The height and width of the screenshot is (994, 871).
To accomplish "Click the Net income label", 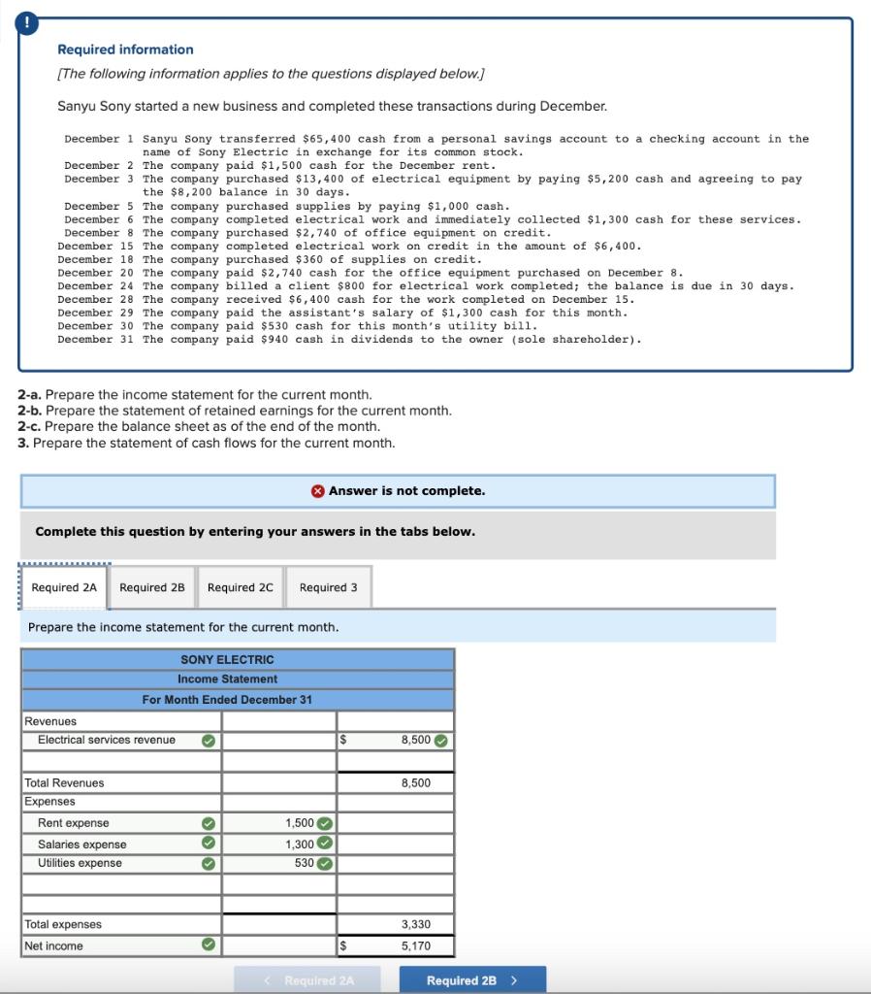I will coord(53,945).
